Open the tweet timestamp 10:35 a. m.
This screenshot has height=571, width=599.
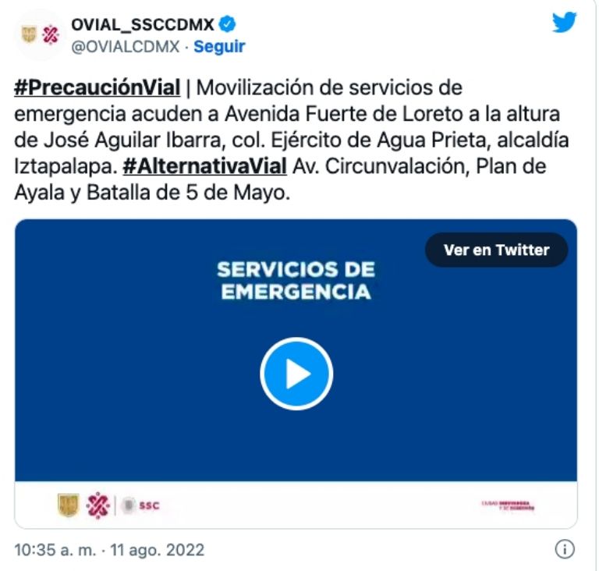click(55, 550)
